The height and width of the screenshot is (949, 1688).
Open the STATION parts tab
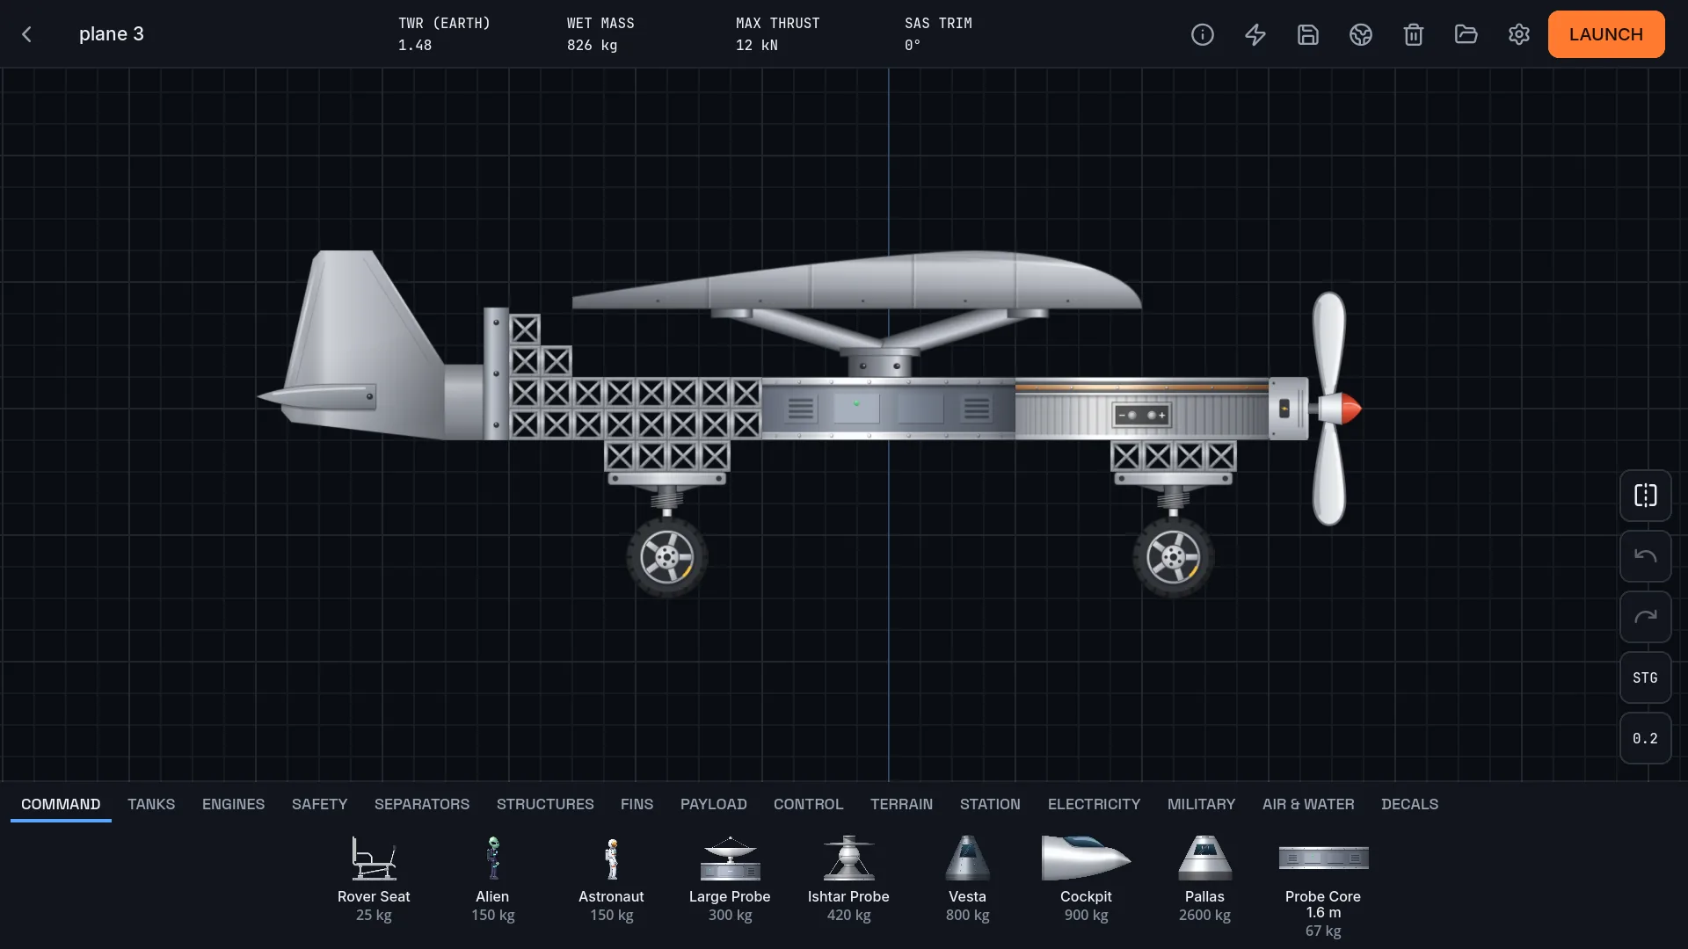coord(990,804)
